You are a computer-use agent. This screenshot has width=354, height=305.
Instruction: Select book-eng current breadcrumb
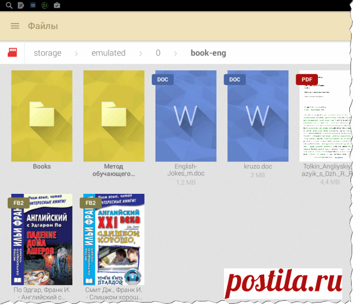(208, 53)
